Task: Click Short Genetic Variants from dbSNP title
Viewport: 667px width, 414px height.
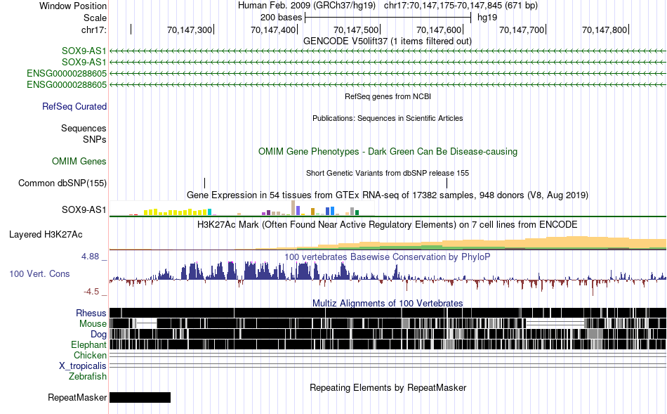Action: tap(388, 174)
